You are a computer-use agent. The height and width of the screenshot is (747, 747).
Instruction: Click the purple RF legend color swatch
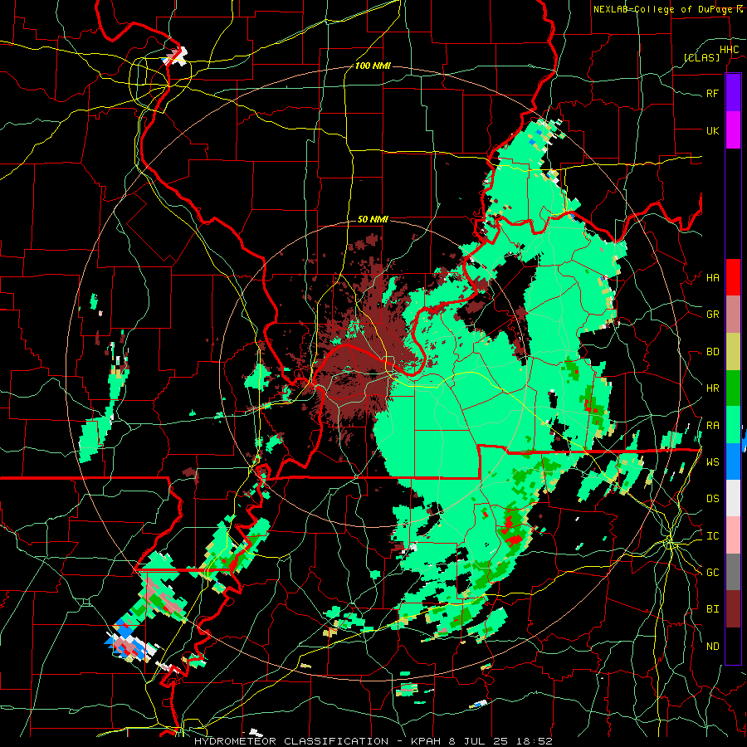(733, 93)
